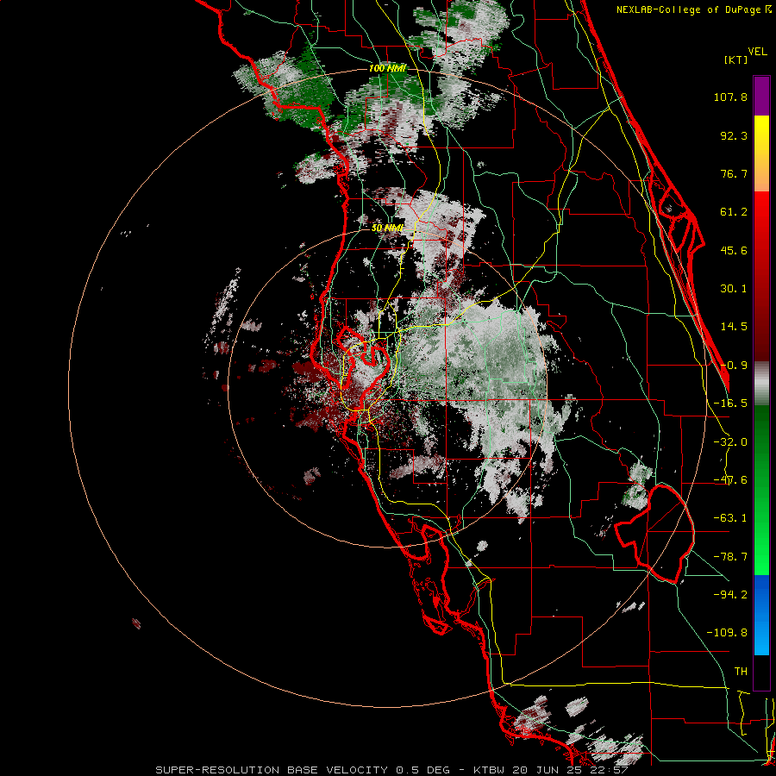Click the 100 NMI range ring label
The height and width of the screenshot is (776, 776).
point(387,68)
